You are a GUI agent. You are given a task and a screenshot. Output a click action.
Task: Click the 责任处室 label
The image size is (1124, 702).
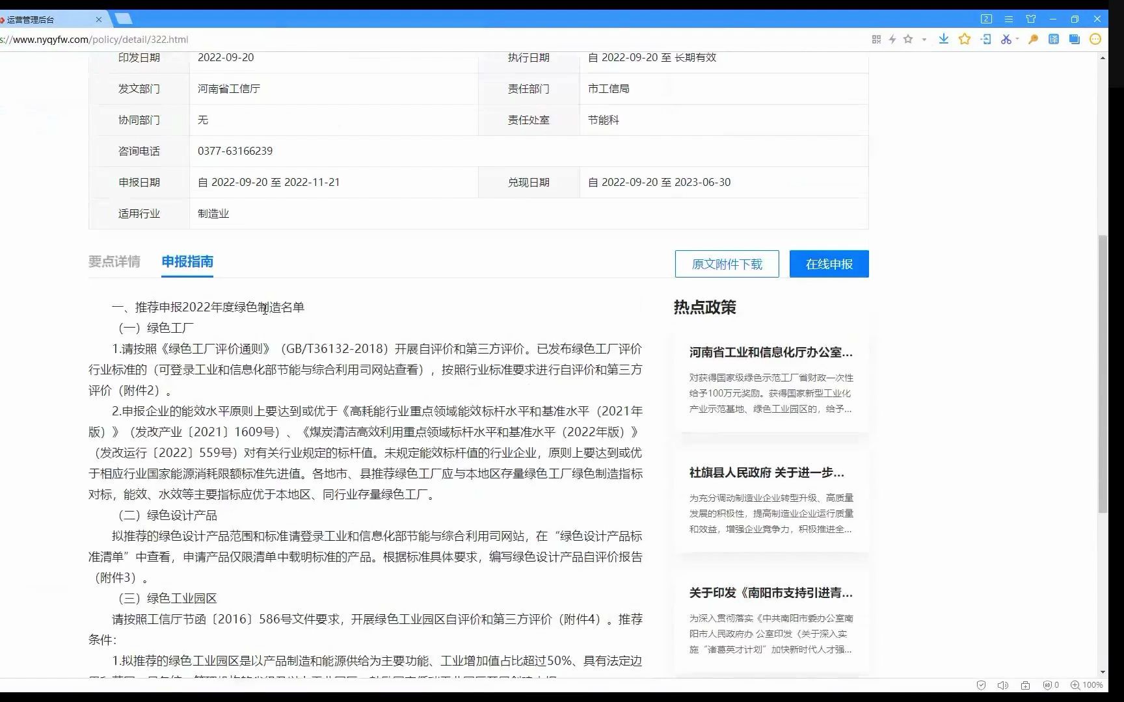click(x=529, y=120)
